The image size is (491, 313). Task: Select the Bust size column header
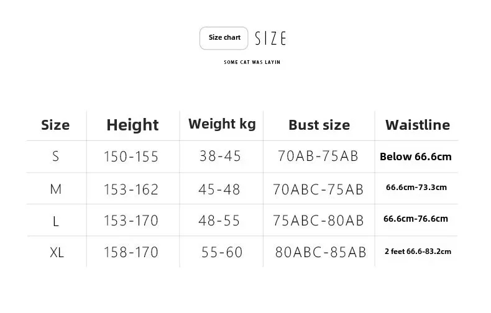(319, 125)
